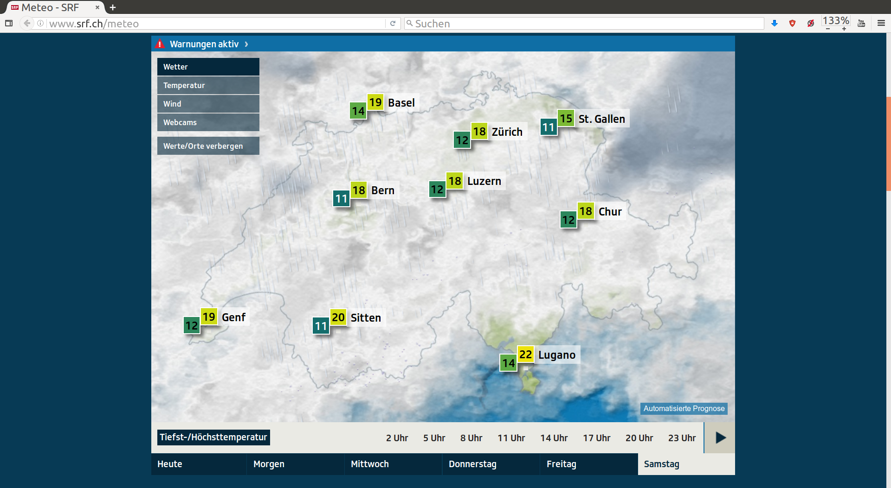Image resolution: width=891 pixels, height=488 pixels.
Task: Show the 20 Uhr forecast
Action: coord(639,438)
